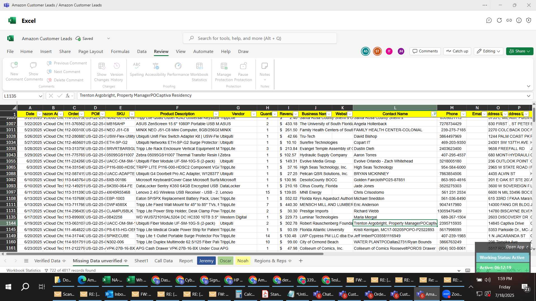Expand the Name Box dropdown
The width and height of the screenshot is (536, 301).
point(40,96)
